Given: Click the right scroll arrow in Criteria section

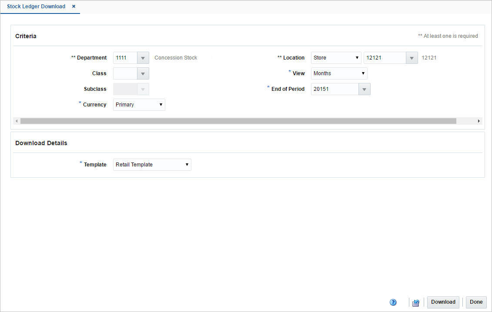Looking at the screenshot, I should [x=479, y=121].
